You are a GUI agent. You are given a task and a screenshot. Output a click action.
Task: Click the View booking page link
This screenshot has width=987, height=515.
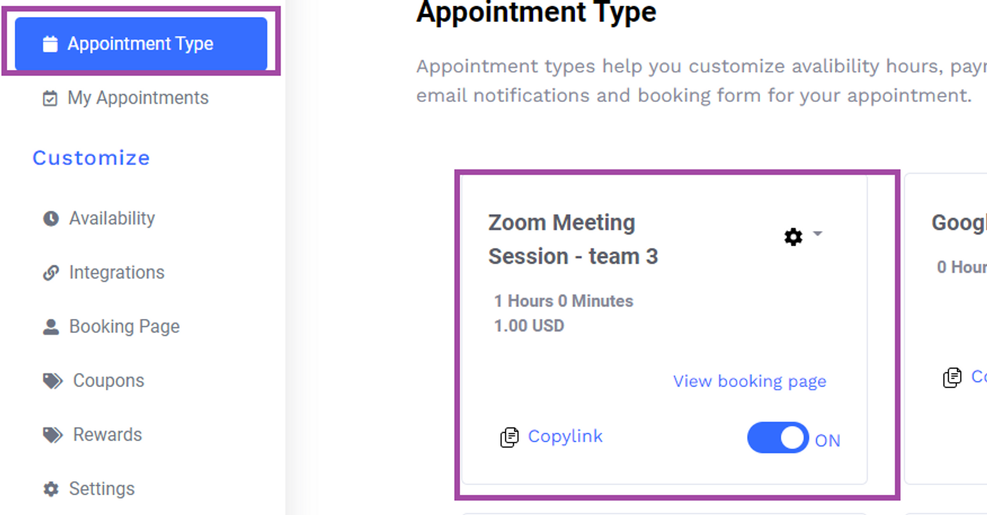750,381
